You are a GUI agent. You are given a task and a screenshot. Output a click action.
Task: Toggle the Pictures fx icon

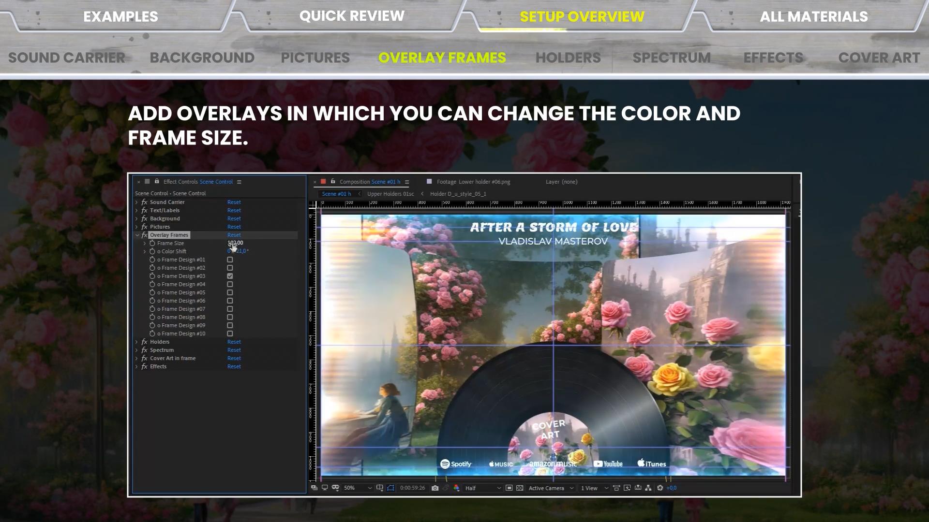(144, 227)
